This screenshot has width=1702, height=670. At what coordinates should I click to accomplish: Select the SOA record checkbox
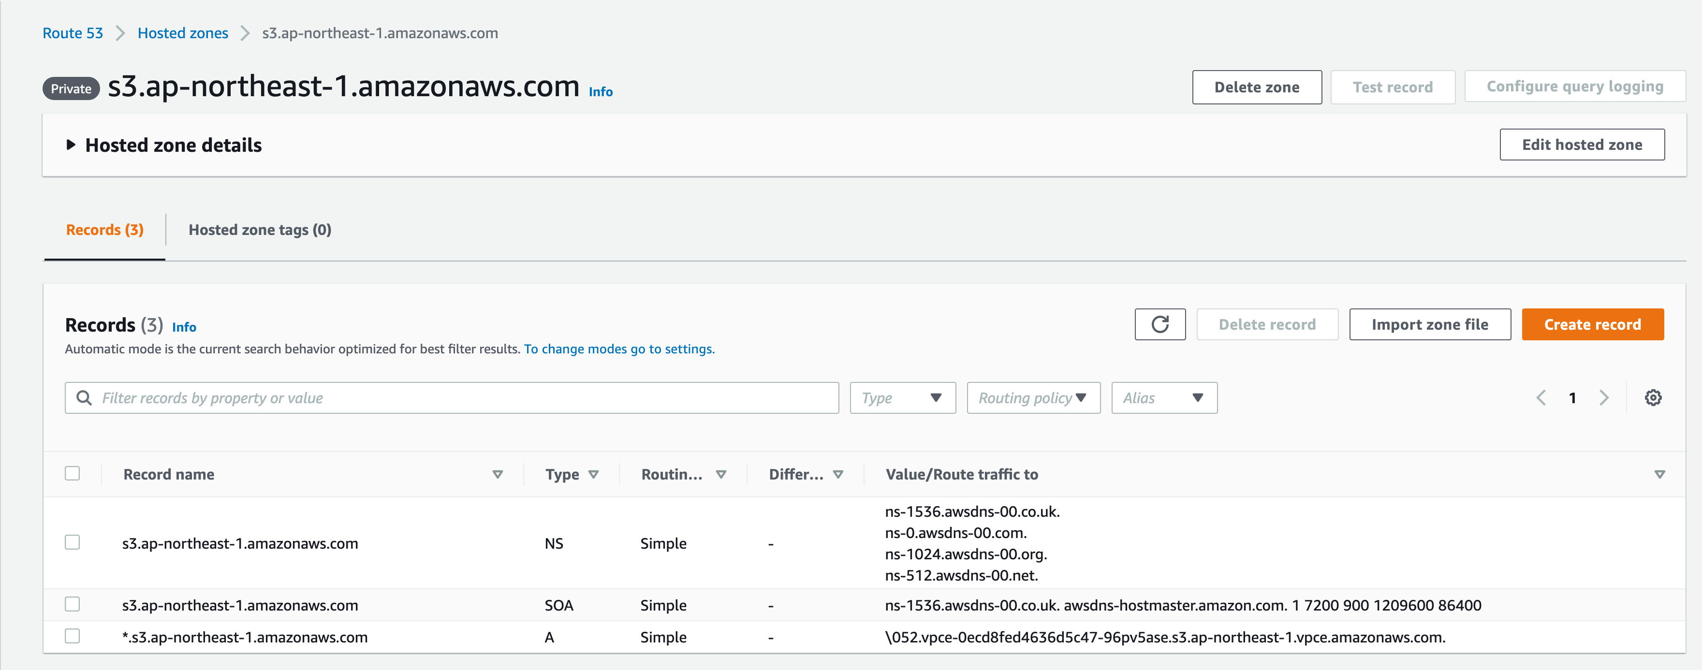[73, 605]
